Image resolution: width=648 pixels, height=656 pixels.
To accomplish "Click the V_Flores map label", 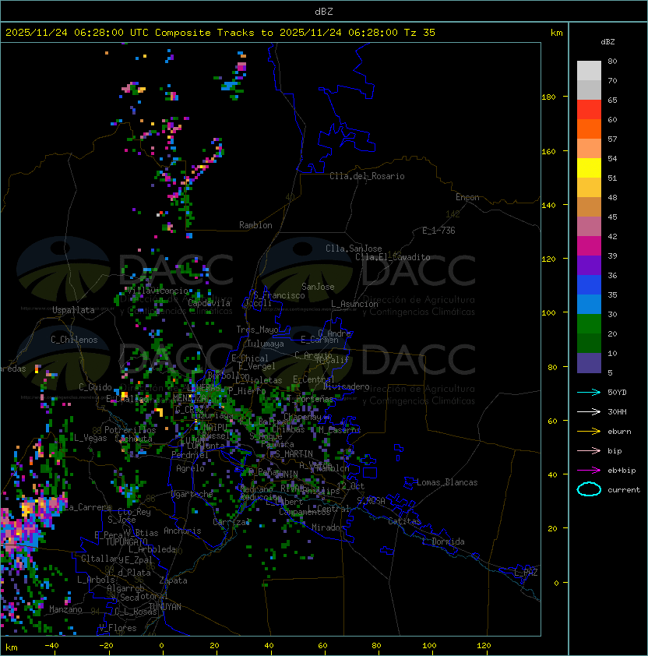I will point(118,628).
